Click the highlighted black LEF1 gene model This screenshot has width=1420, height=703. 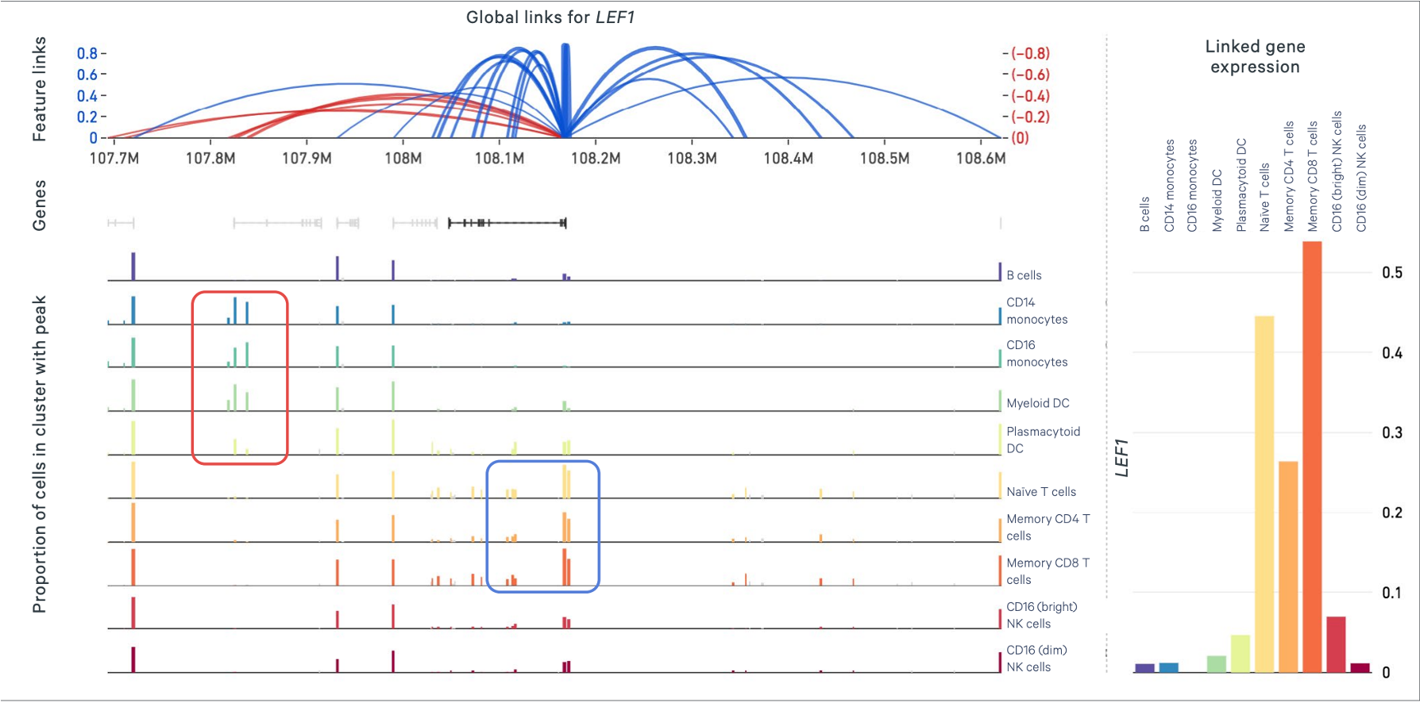[x=507, y=223]
